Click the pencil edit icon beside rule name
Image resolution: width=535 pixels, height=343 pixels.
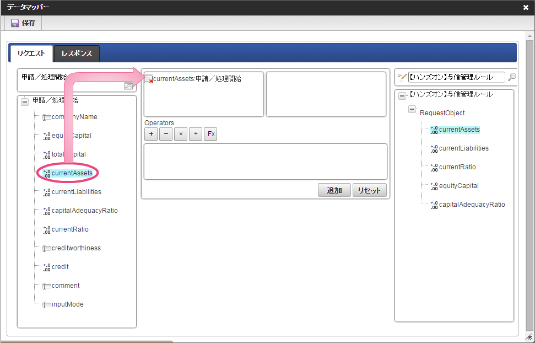(x=402, y=77)
